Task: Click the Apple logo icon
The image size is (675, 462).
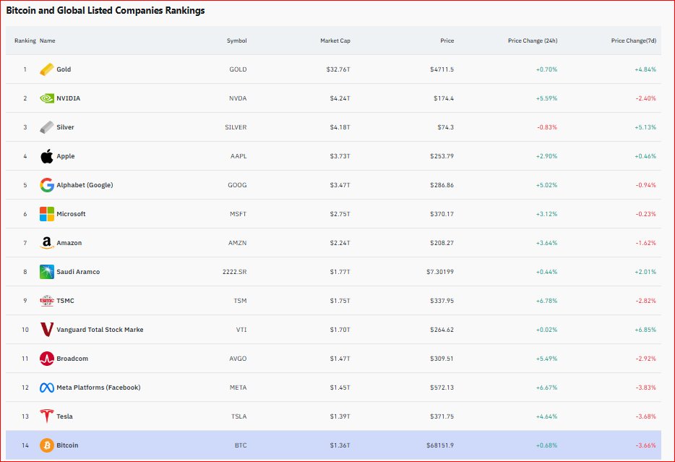Action: pos(47,156)
